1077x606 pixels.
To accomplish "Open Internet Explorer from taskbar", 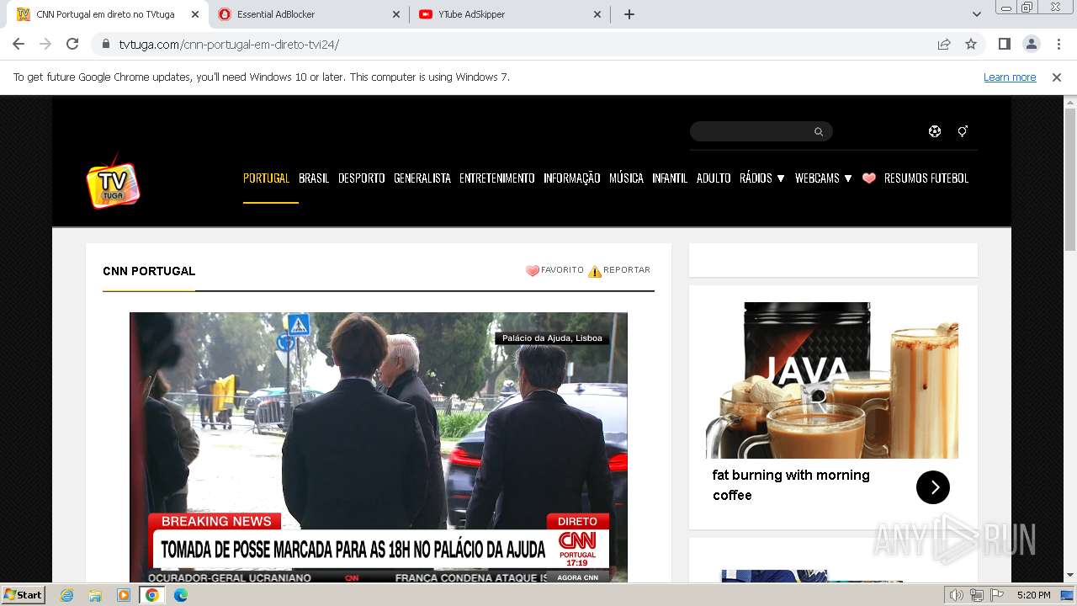I will 66,595.
